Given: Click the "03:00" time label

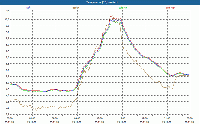Looking at the screenshot, I should click(32, 118).
